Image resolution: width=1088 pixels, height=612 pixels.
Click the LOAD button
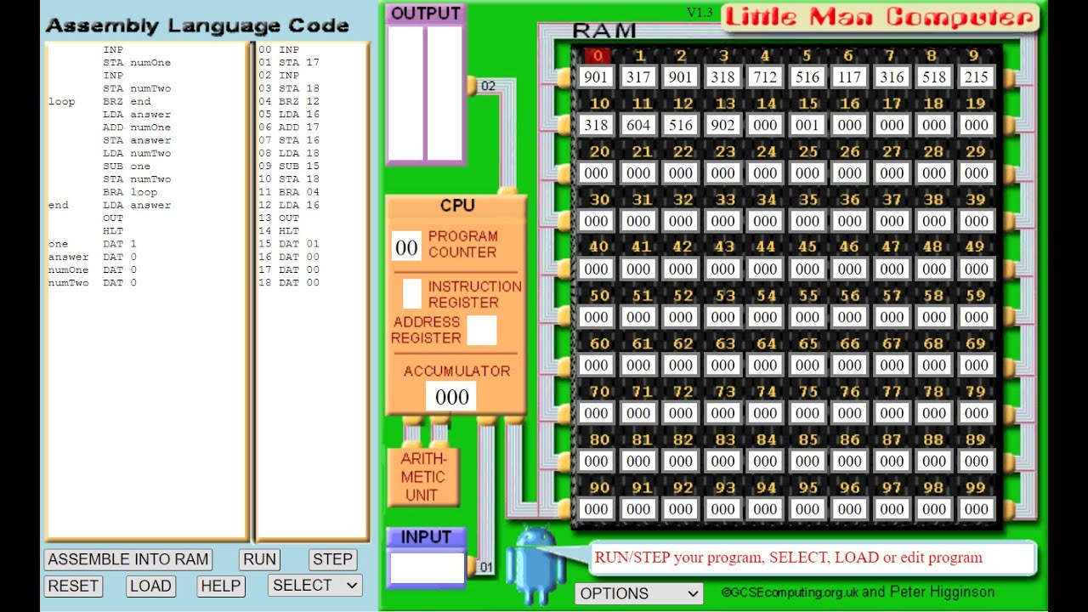click(150, 586)
